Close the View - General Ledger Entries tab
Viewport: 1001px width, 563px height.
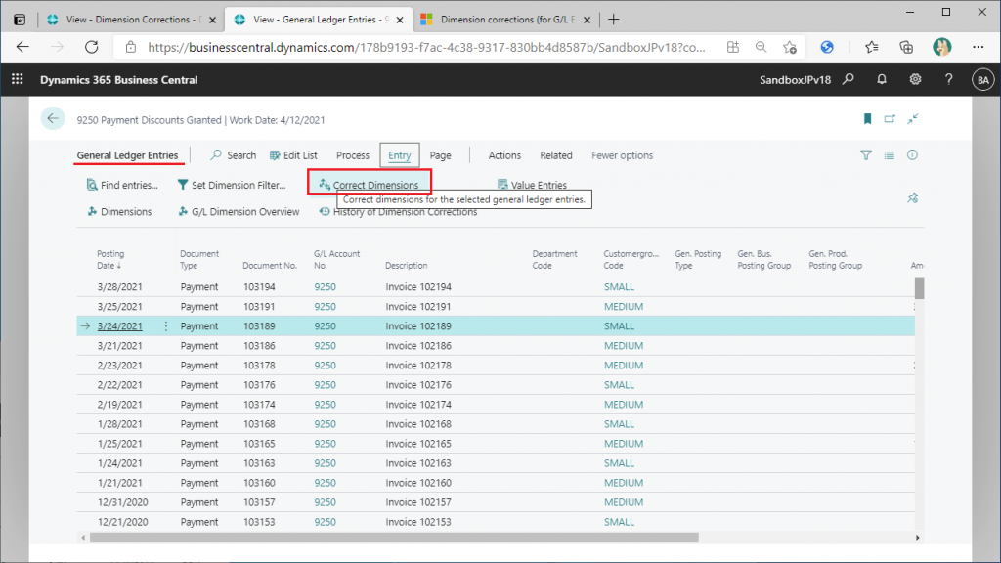(x=400, y=20)
